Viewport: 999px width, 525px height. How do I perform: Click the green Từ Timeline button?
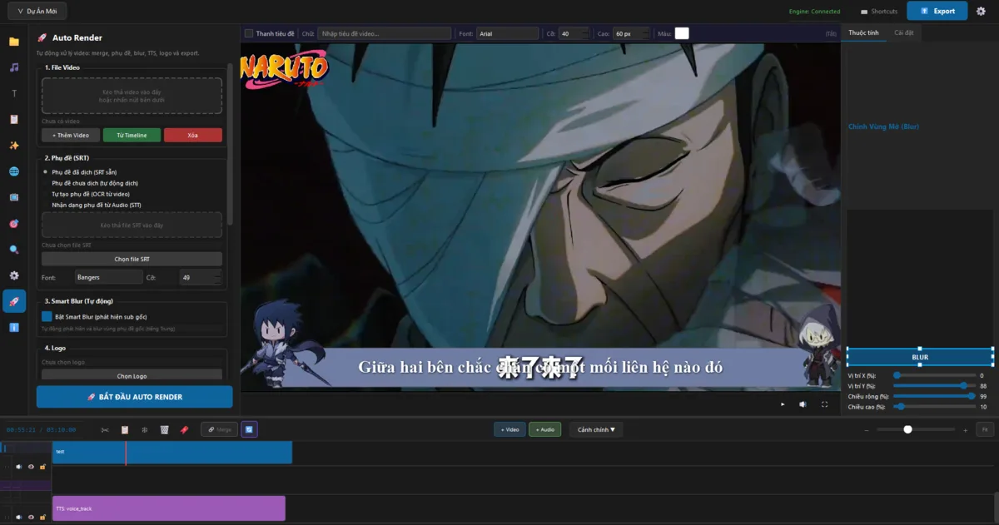click(132, 135)
